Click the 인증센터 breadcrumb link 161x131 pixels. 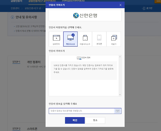[15, 8]
